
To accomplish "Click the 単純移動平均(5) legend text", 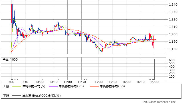I will [34, 86].
